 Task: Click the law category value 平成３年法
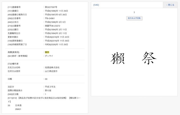coord(51,86)
